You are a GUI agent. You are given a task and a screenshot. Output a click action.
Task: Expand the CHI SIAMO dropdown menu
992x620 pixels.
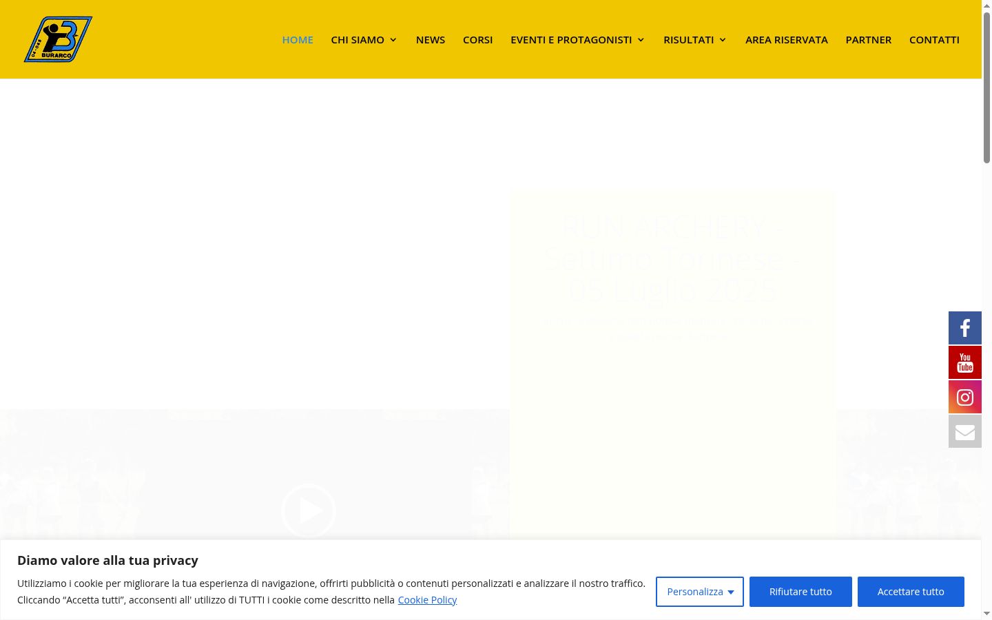[364, 40]
